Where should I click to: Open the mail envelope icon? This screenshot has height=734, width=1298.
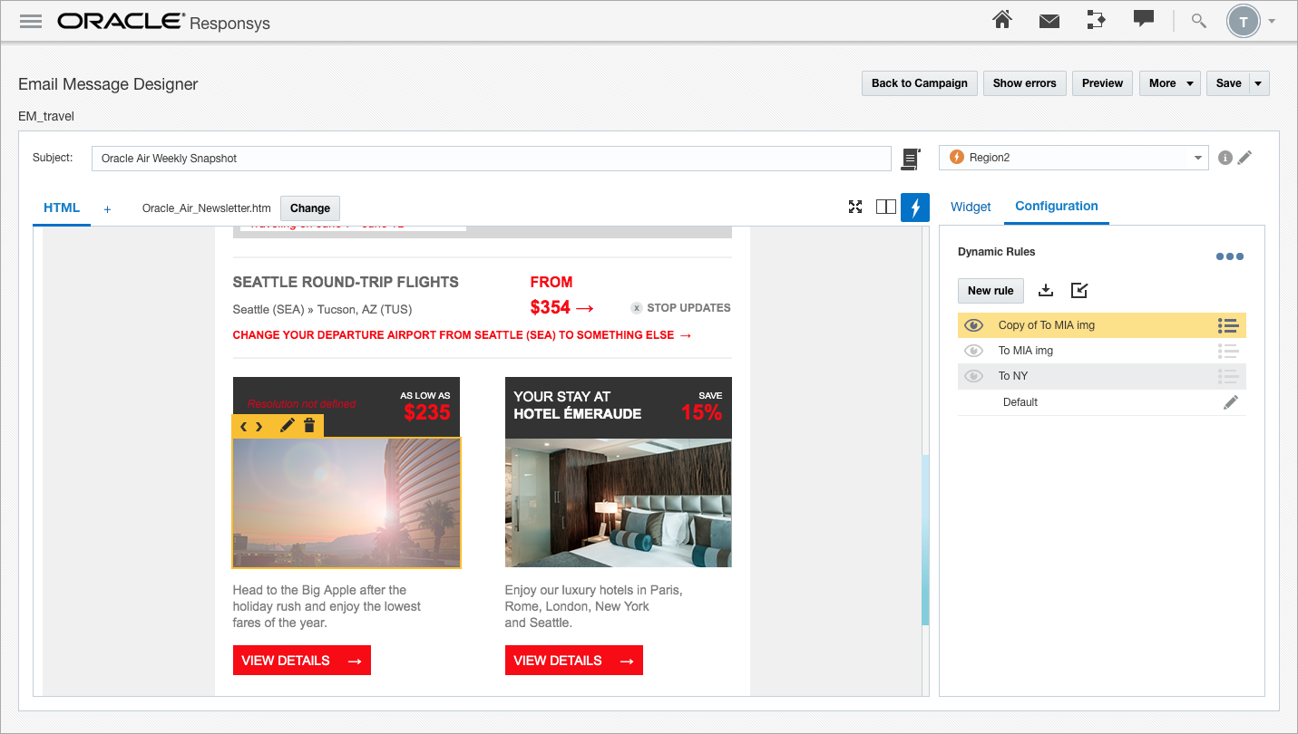(x=1049, y=21)
